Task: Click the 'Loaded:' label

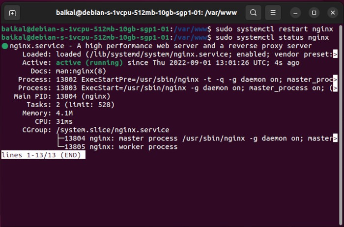Action: 37,54
